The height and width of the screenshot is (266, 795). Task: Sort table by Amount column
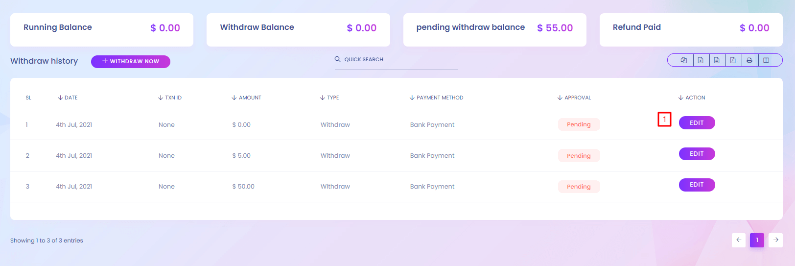(247, 97)
